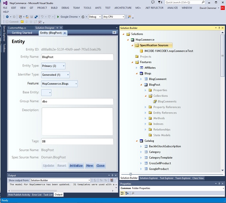Select the Alphabetical sort icon in Properties
Viewport: 226px width, 203px height.
[127, 193]
